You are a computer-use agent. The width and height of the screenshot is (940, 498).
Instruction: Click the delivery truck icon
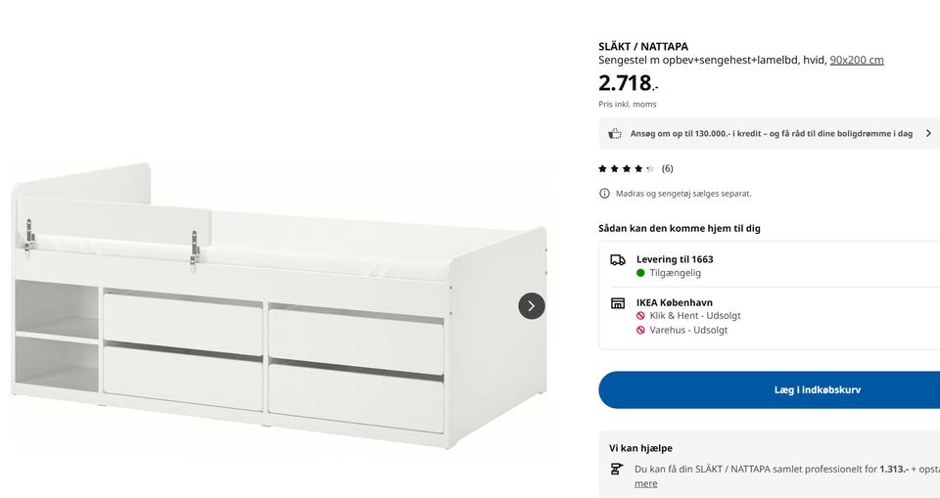click(618, 260)
